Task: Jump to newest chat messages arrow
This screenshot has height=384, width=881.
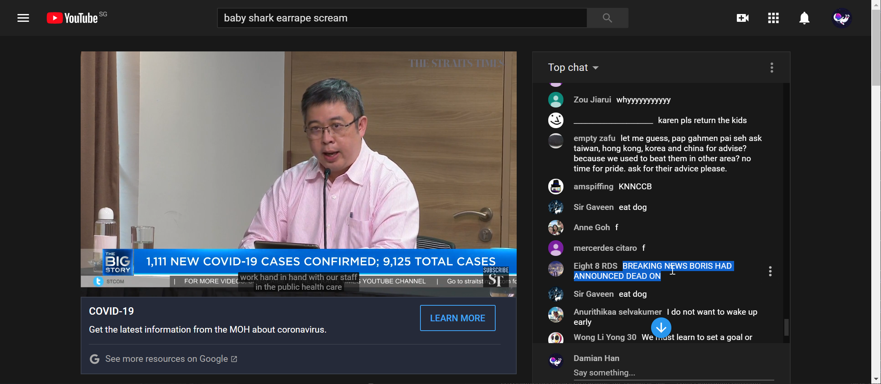Action: (661, 328)
